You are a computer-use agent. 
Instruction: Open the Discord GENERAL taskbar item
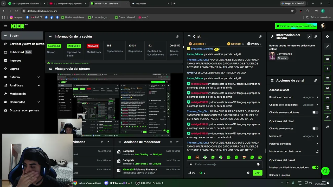[118, 183]
